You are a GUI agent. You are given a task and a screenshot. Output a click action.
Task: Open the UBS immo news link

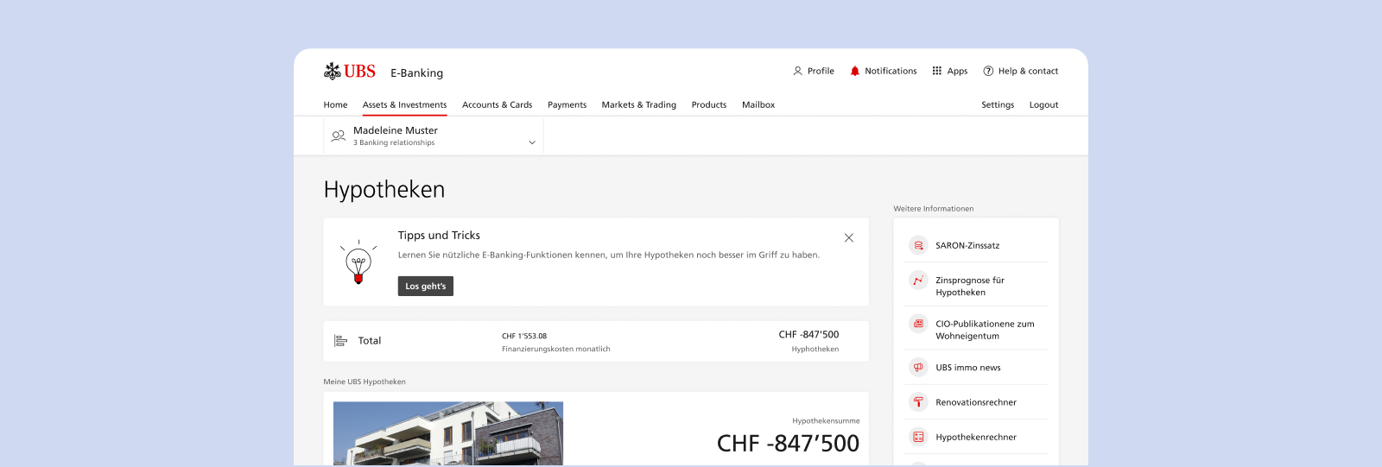click(x=967, y=368)
